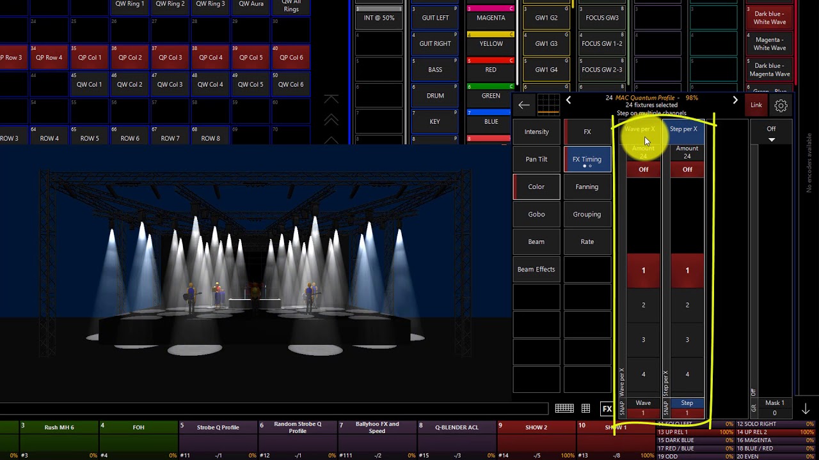Go to next fixture type with right chevron
This screenshot has height=460, width=819.
coord(735,100)
